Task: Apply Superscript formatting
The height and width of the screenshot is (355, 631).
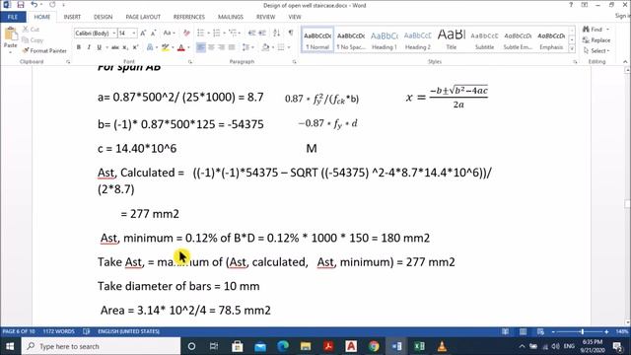Action: [x=136, y=47]
